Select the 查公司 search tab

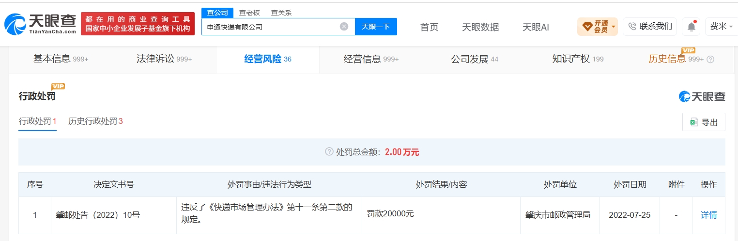(x=217, y=13)
